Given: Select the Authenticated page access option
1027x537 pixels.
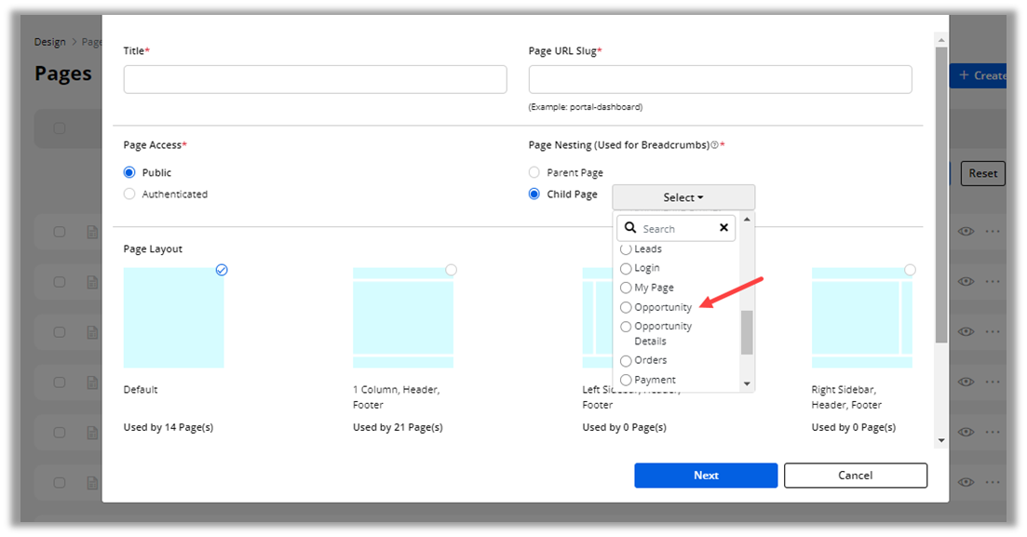Looking at the screenshot, I should [129, 195].
